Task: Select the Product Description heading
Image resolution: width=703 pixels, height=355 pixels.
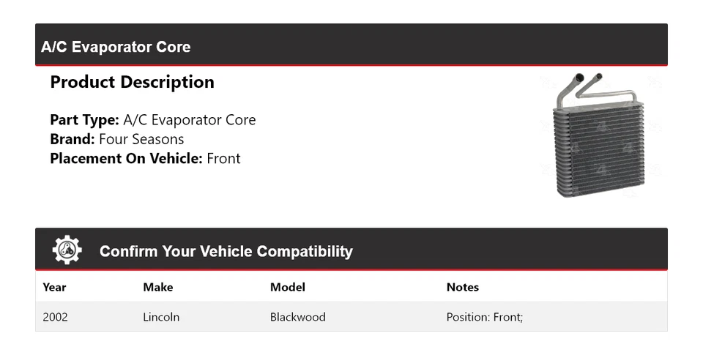Action: click(132, 82)
